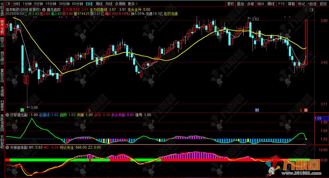Click the green 跌 marker under the chart

click(22, 110)
